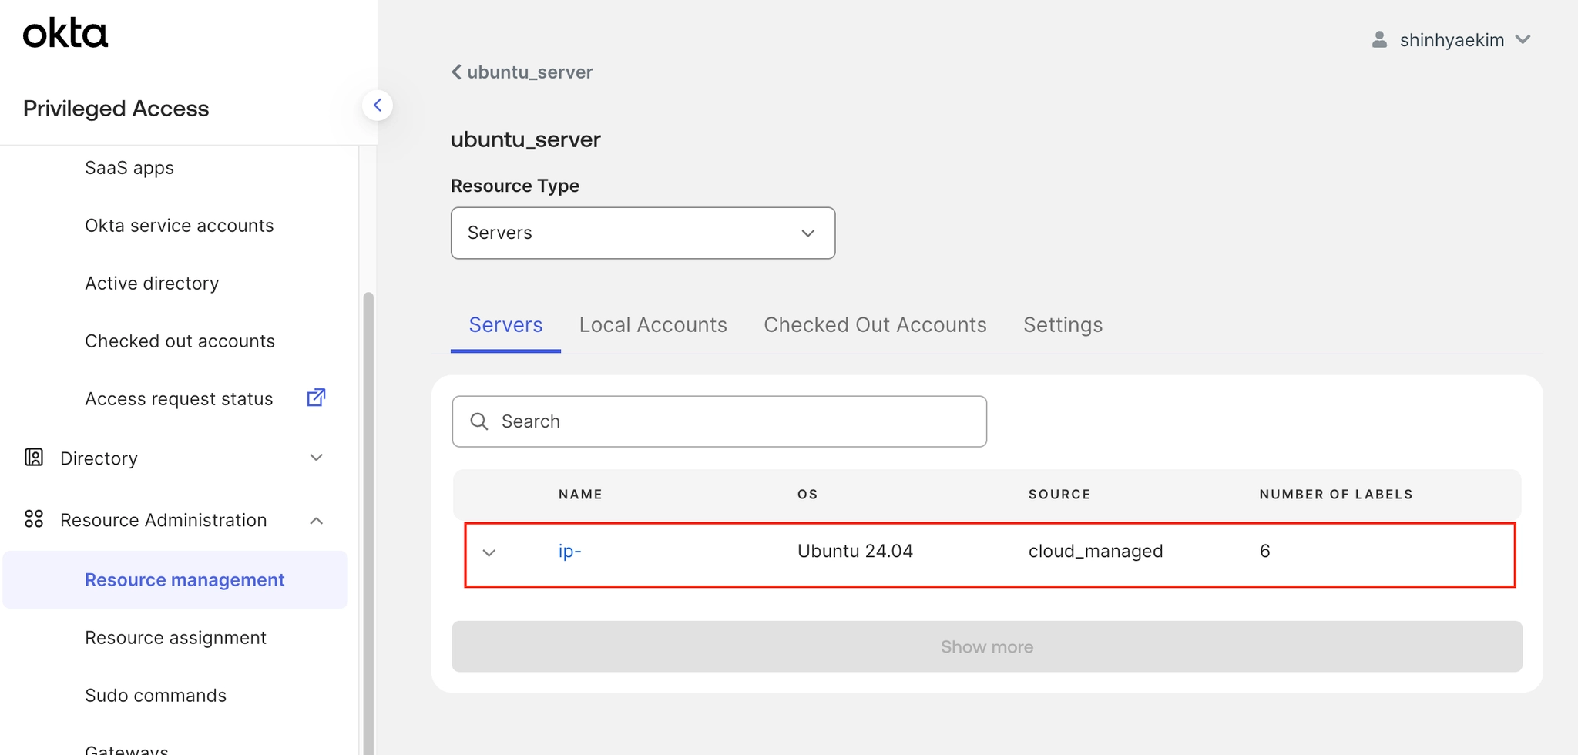
Task: Click the OS column header
Action: click(x=807, y=495)
